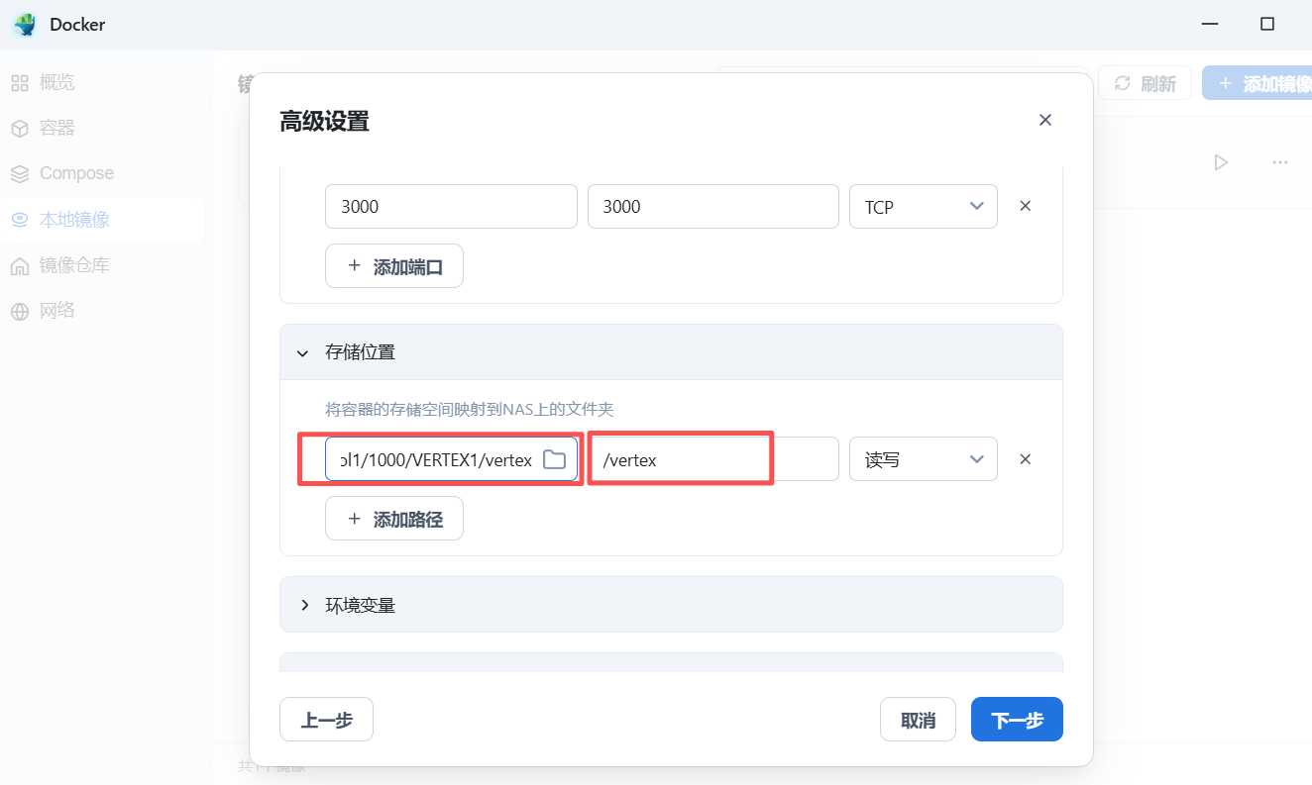Click the 添加端口 button
Viewport: 1312px width, 785px height.
(393, 266)
